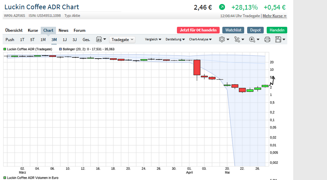Click the WKN A2PJ6S text
Viewport: 327px width, 180px height.
[x=14, y=16]
